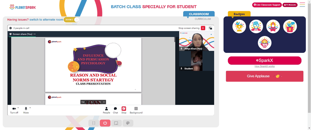This screenshot has width=311, height=130.
Task: Click the brain with glasses badge
Action: click(265, 43)
